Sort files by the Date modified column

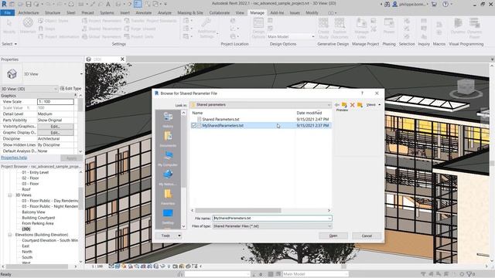[x=309, y=113]
